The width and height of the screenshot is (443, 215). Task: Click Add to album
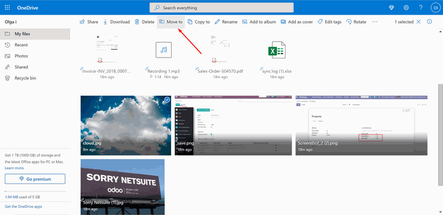tap(259, 22)
